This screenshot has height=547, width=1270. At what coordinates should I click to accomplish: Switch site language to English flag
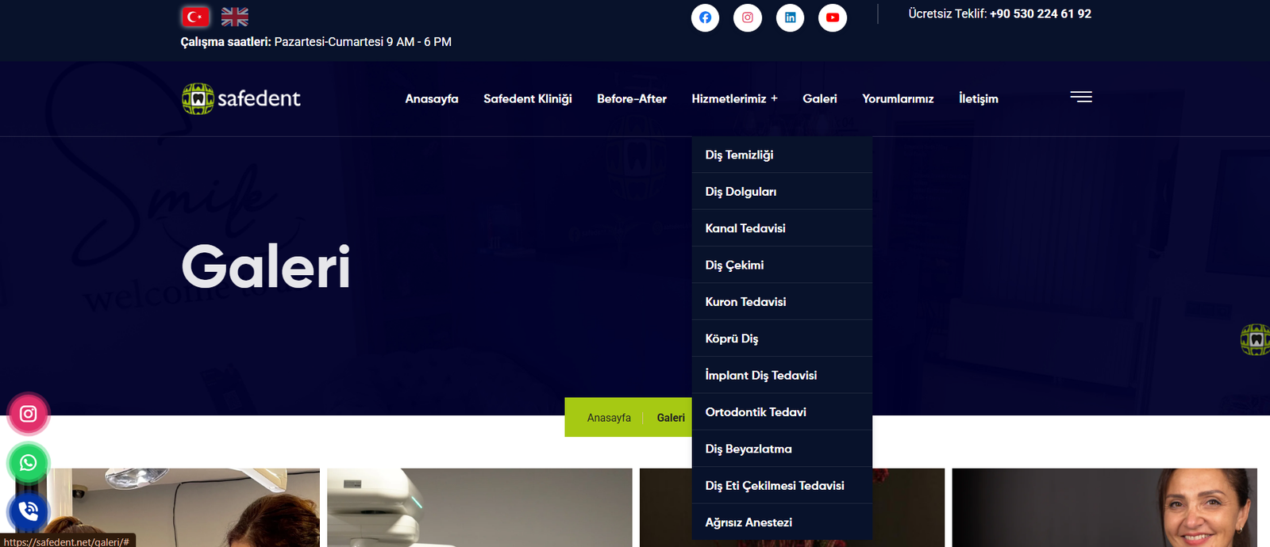pyautogui.click(x=234, y=17)
